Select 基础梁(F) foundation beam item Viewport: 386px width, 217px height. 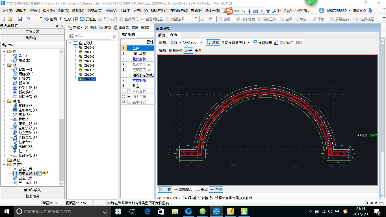click(x=23, y=106)
